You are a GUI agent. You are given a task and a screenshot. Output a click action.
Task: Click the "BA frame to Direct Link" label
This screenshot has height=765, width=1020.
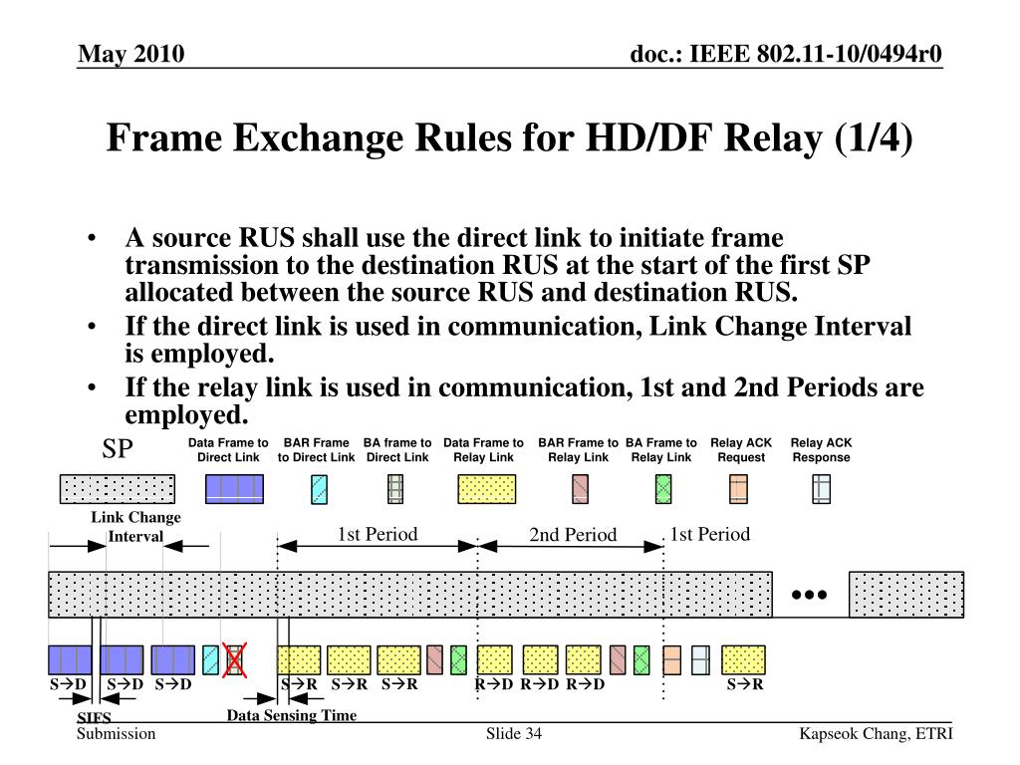click(397, 450)
